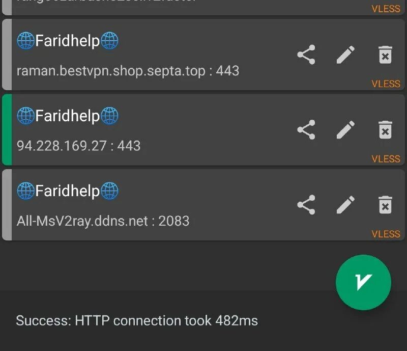This screenshot has height=351, width=407.
Task: Open edit for 94.228.169.27 server
Action: click(x=345, y=130)
